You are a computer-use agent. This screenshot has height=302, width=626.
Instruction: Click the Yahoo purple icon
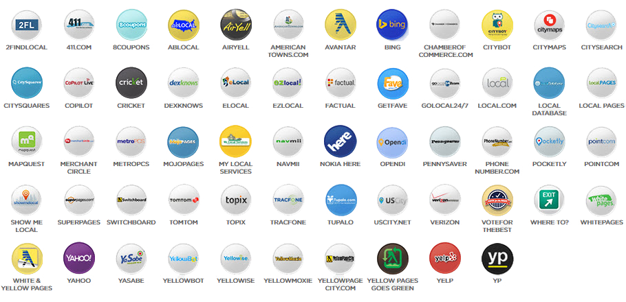tap(79, 258)
